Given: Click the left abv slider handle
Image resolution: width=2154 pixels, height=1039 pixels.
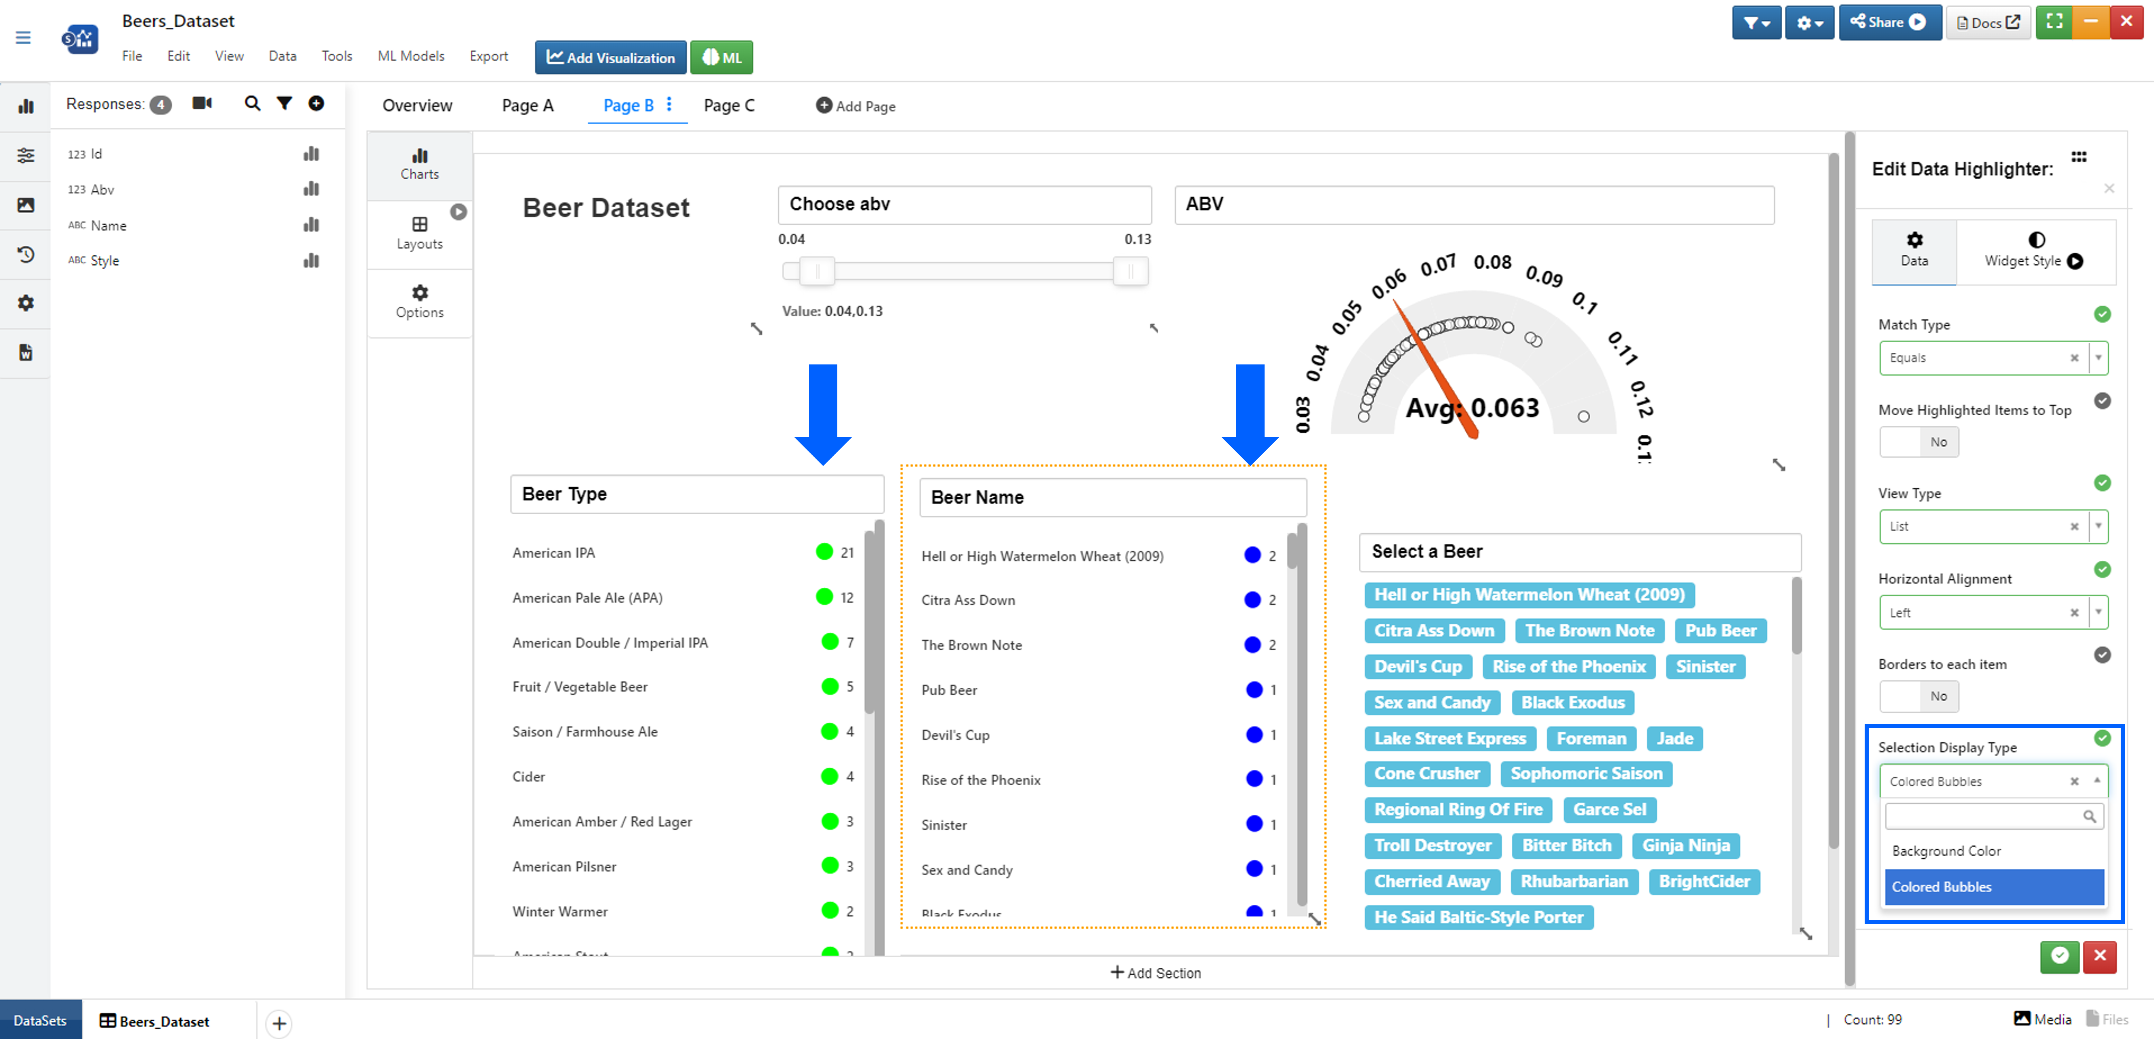Looking at the screenshot, I should click(817, 271).
